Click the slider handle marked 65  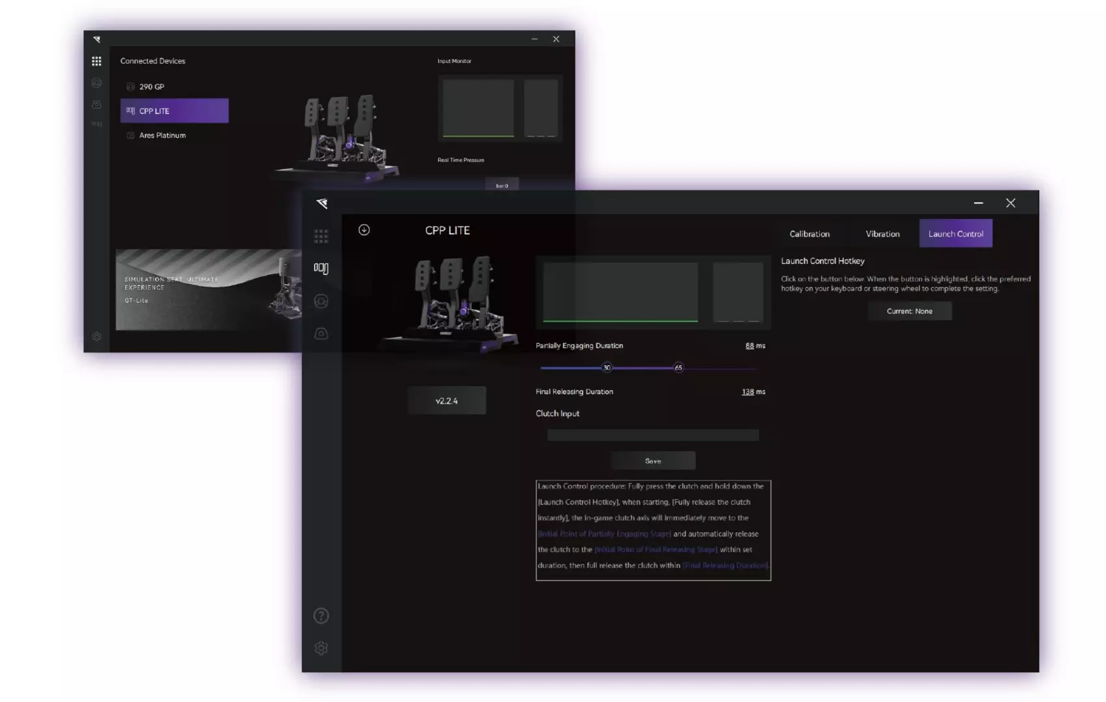pos(678,368)
